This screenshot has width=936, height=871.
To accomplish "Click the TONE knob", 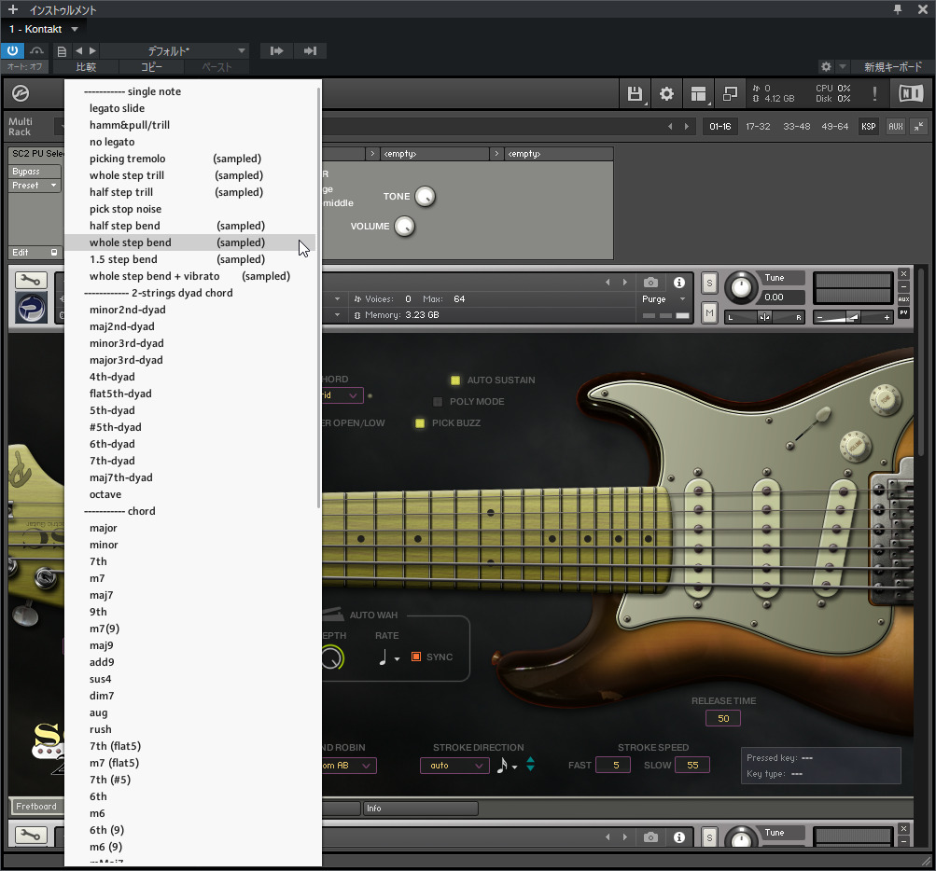I will (425, 197).
